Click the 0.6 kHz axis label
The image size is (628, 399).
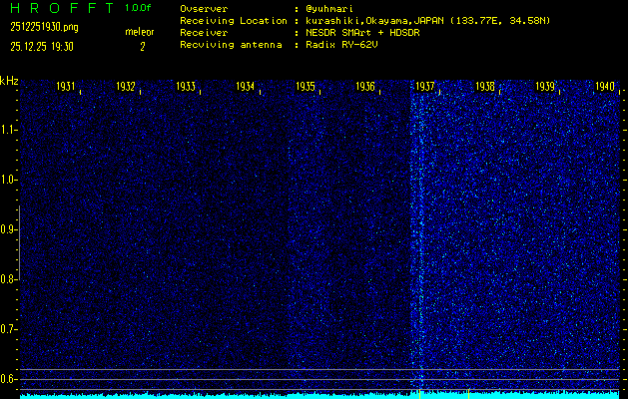[7, 379]
